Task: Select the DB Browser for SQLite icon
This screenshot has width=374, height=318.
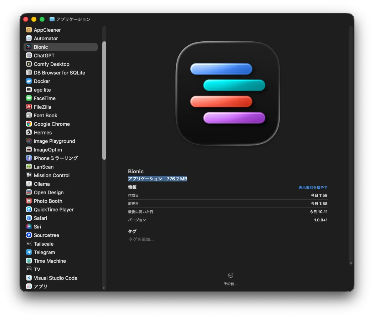Action: click(29, 73)
